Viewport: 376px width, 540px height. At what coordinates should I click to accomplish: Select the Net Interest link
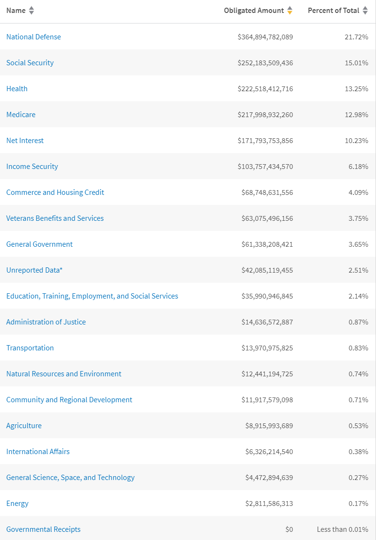[x=25, y=141]
